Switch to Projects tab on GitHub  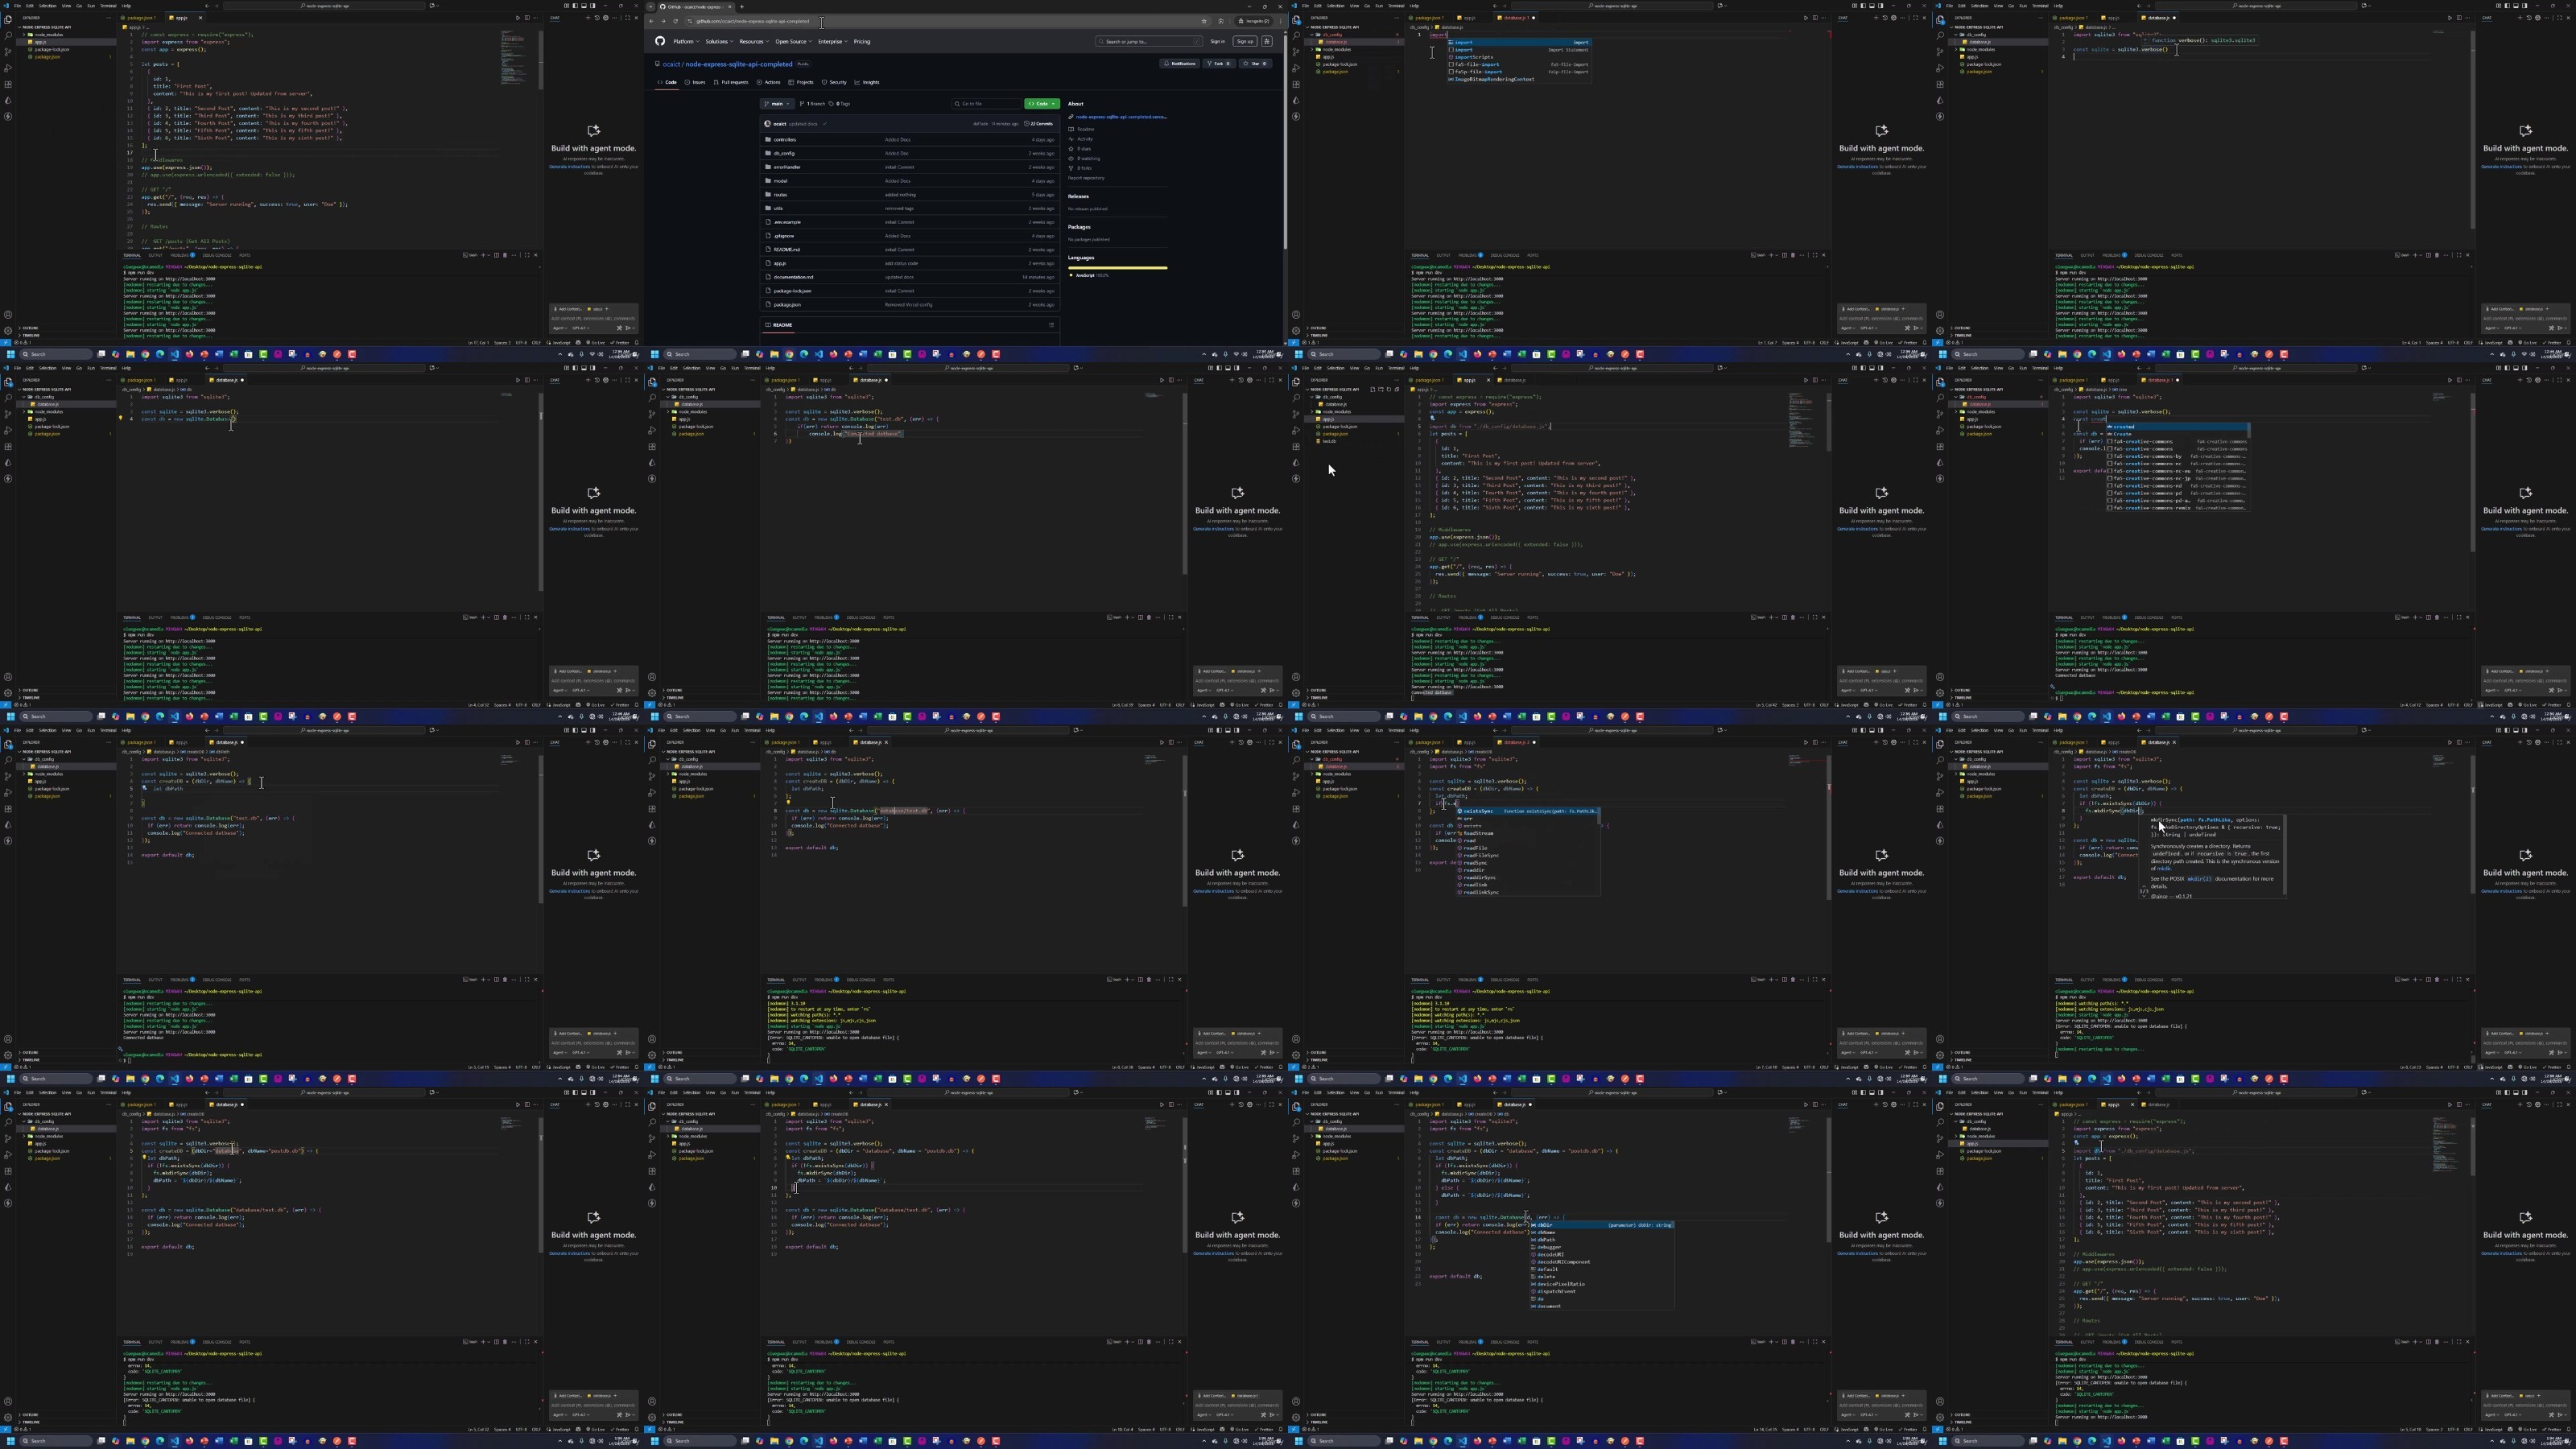coord(802,82)
